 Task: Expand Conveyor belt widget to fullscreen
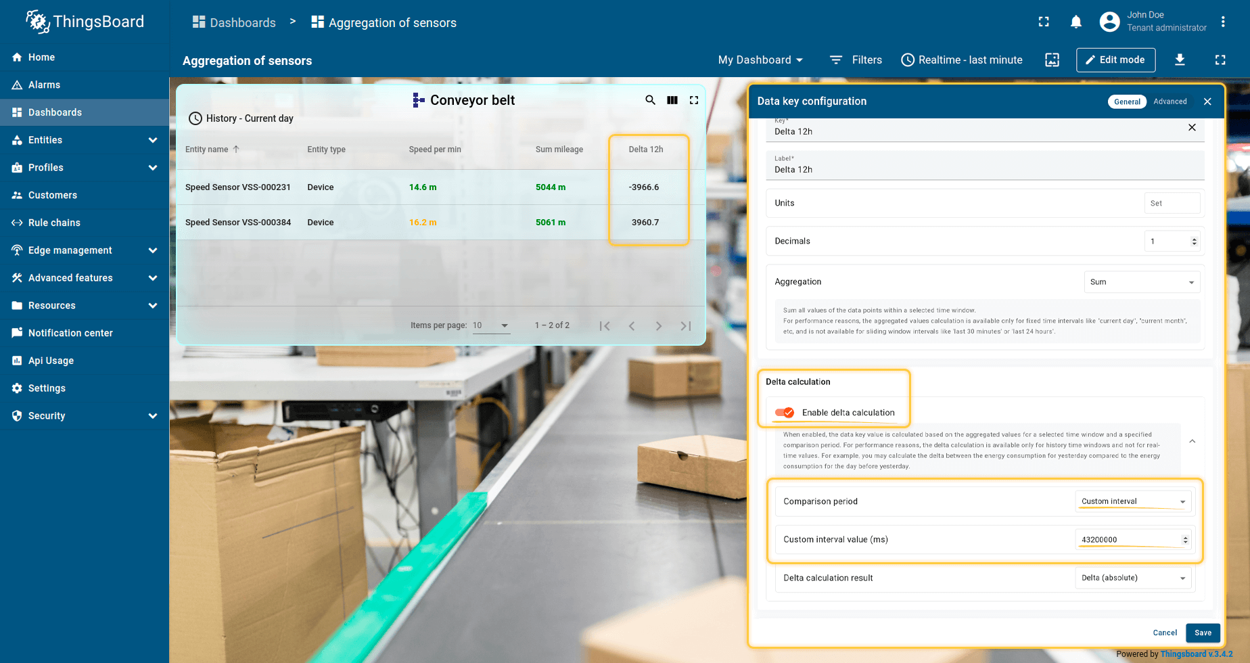click(x=694, y=100)
